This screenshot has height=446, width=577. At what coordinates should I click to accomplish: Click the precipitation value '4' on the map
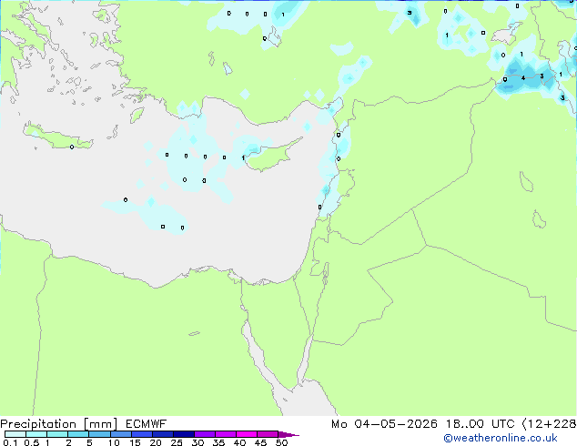[x=523, y=78]
